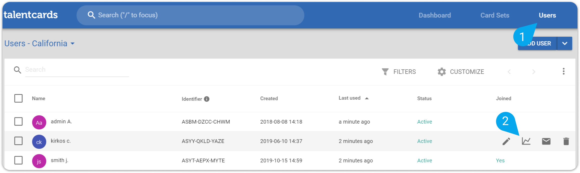Go to next page with right chevron

[x=533, y=72]
